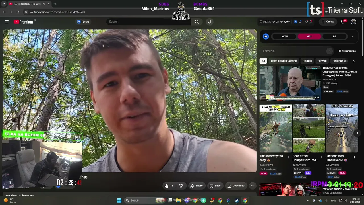Open the vidIQ Filters button
Viewport: 364px width, 205px height.
(83, 22)
